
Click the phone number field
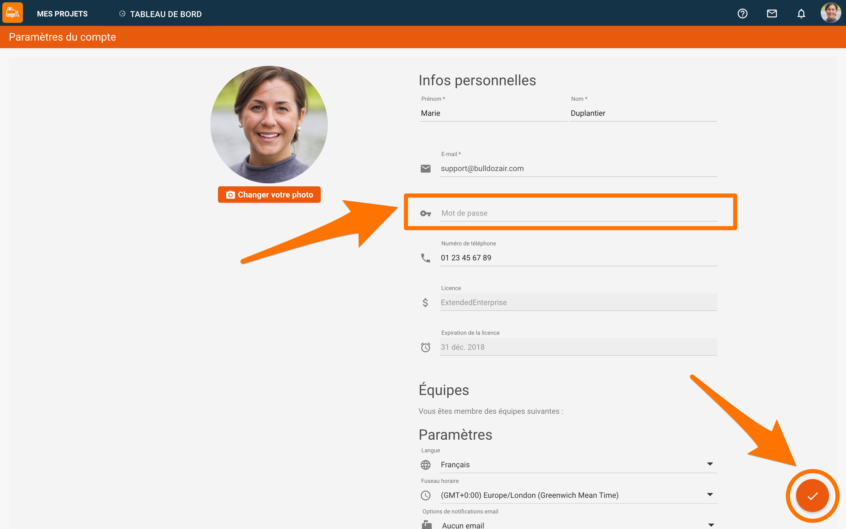tap(578, 258)
